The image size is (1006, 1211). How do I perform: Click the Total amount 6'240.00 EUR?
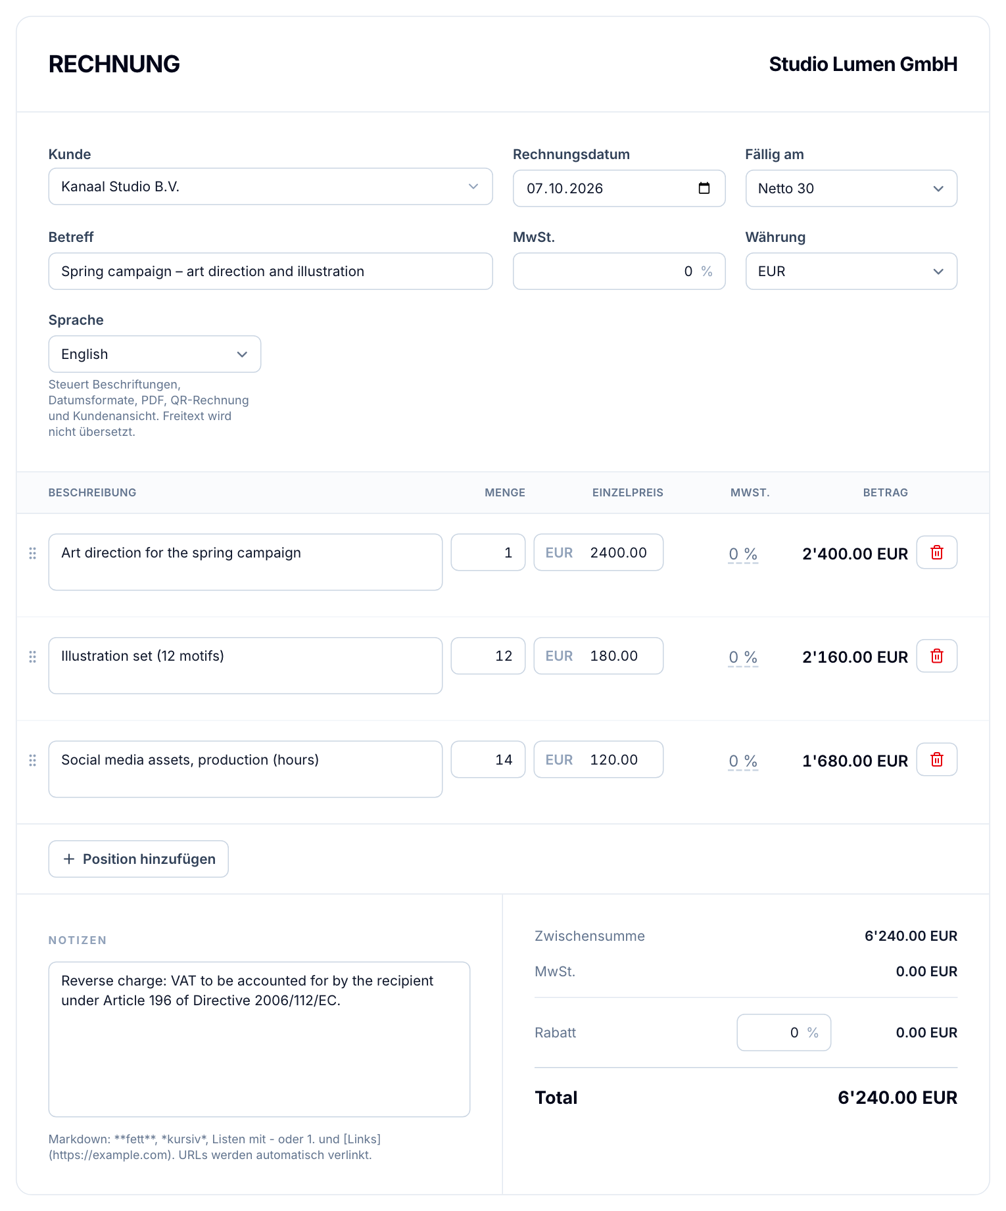(898, 1097)
